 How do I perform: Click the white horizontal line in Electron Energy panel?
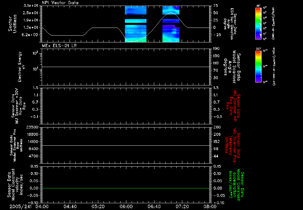[x=126, y=67]
